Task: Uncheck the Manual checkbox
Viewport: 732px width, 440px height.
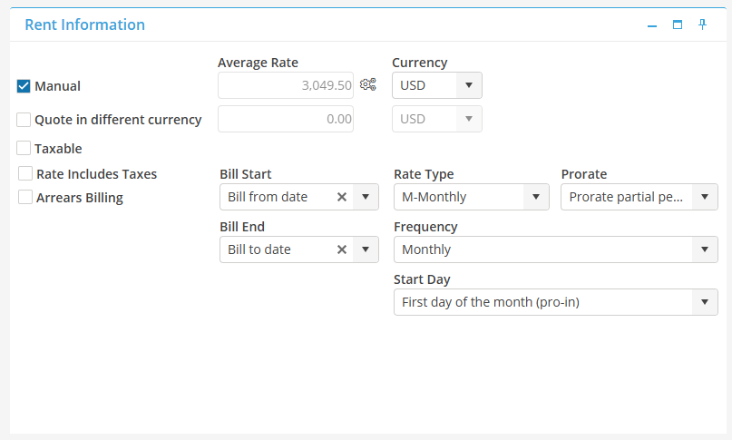Action: [x=24, y=86]
